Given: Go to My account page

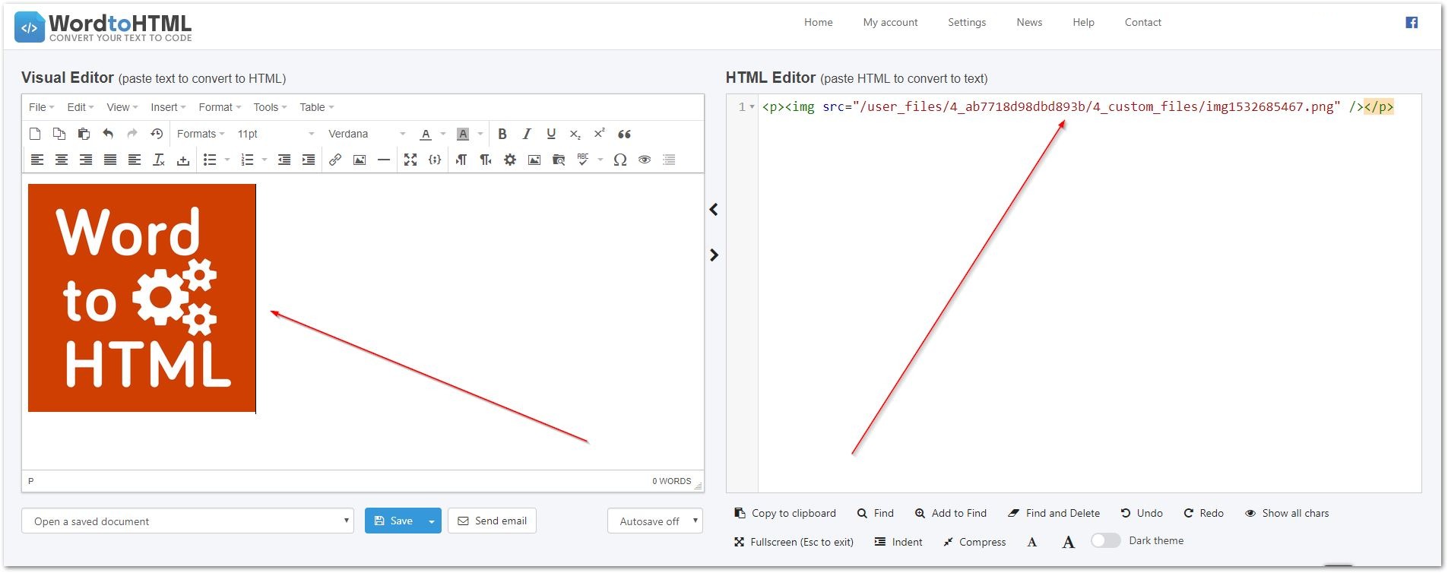Looking at the screenshot, I should point(890,22).
